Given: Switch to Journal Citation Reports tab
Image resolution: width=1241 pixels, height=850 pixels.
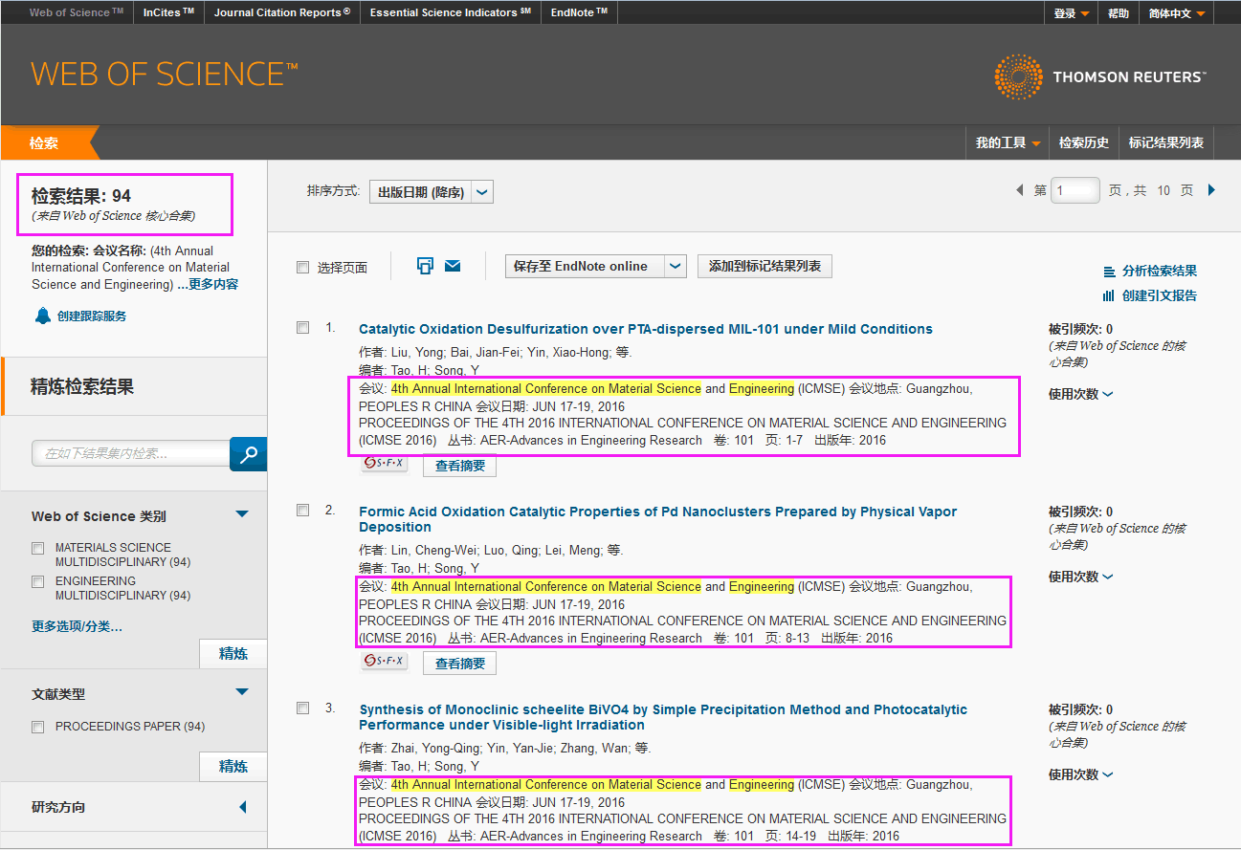Looking at the screenshot, I should pyautogui.click(x=282, y=12).
